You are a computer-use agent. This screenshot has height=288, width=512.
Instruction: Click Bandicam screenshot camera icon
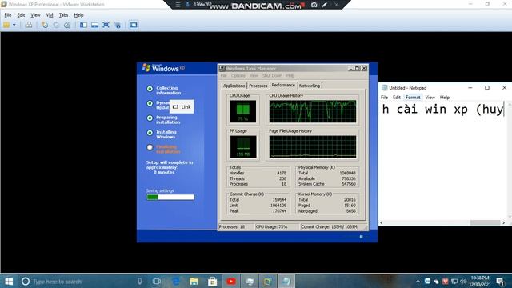pos(314,5)
